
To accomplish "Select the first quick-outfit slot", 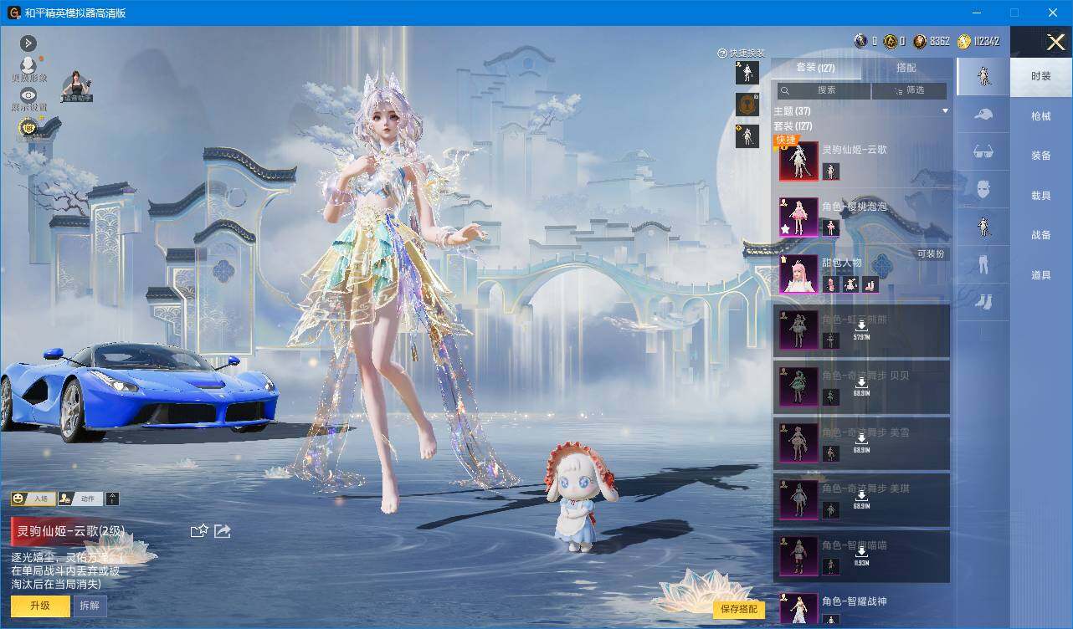I will [x=747, y=73].
